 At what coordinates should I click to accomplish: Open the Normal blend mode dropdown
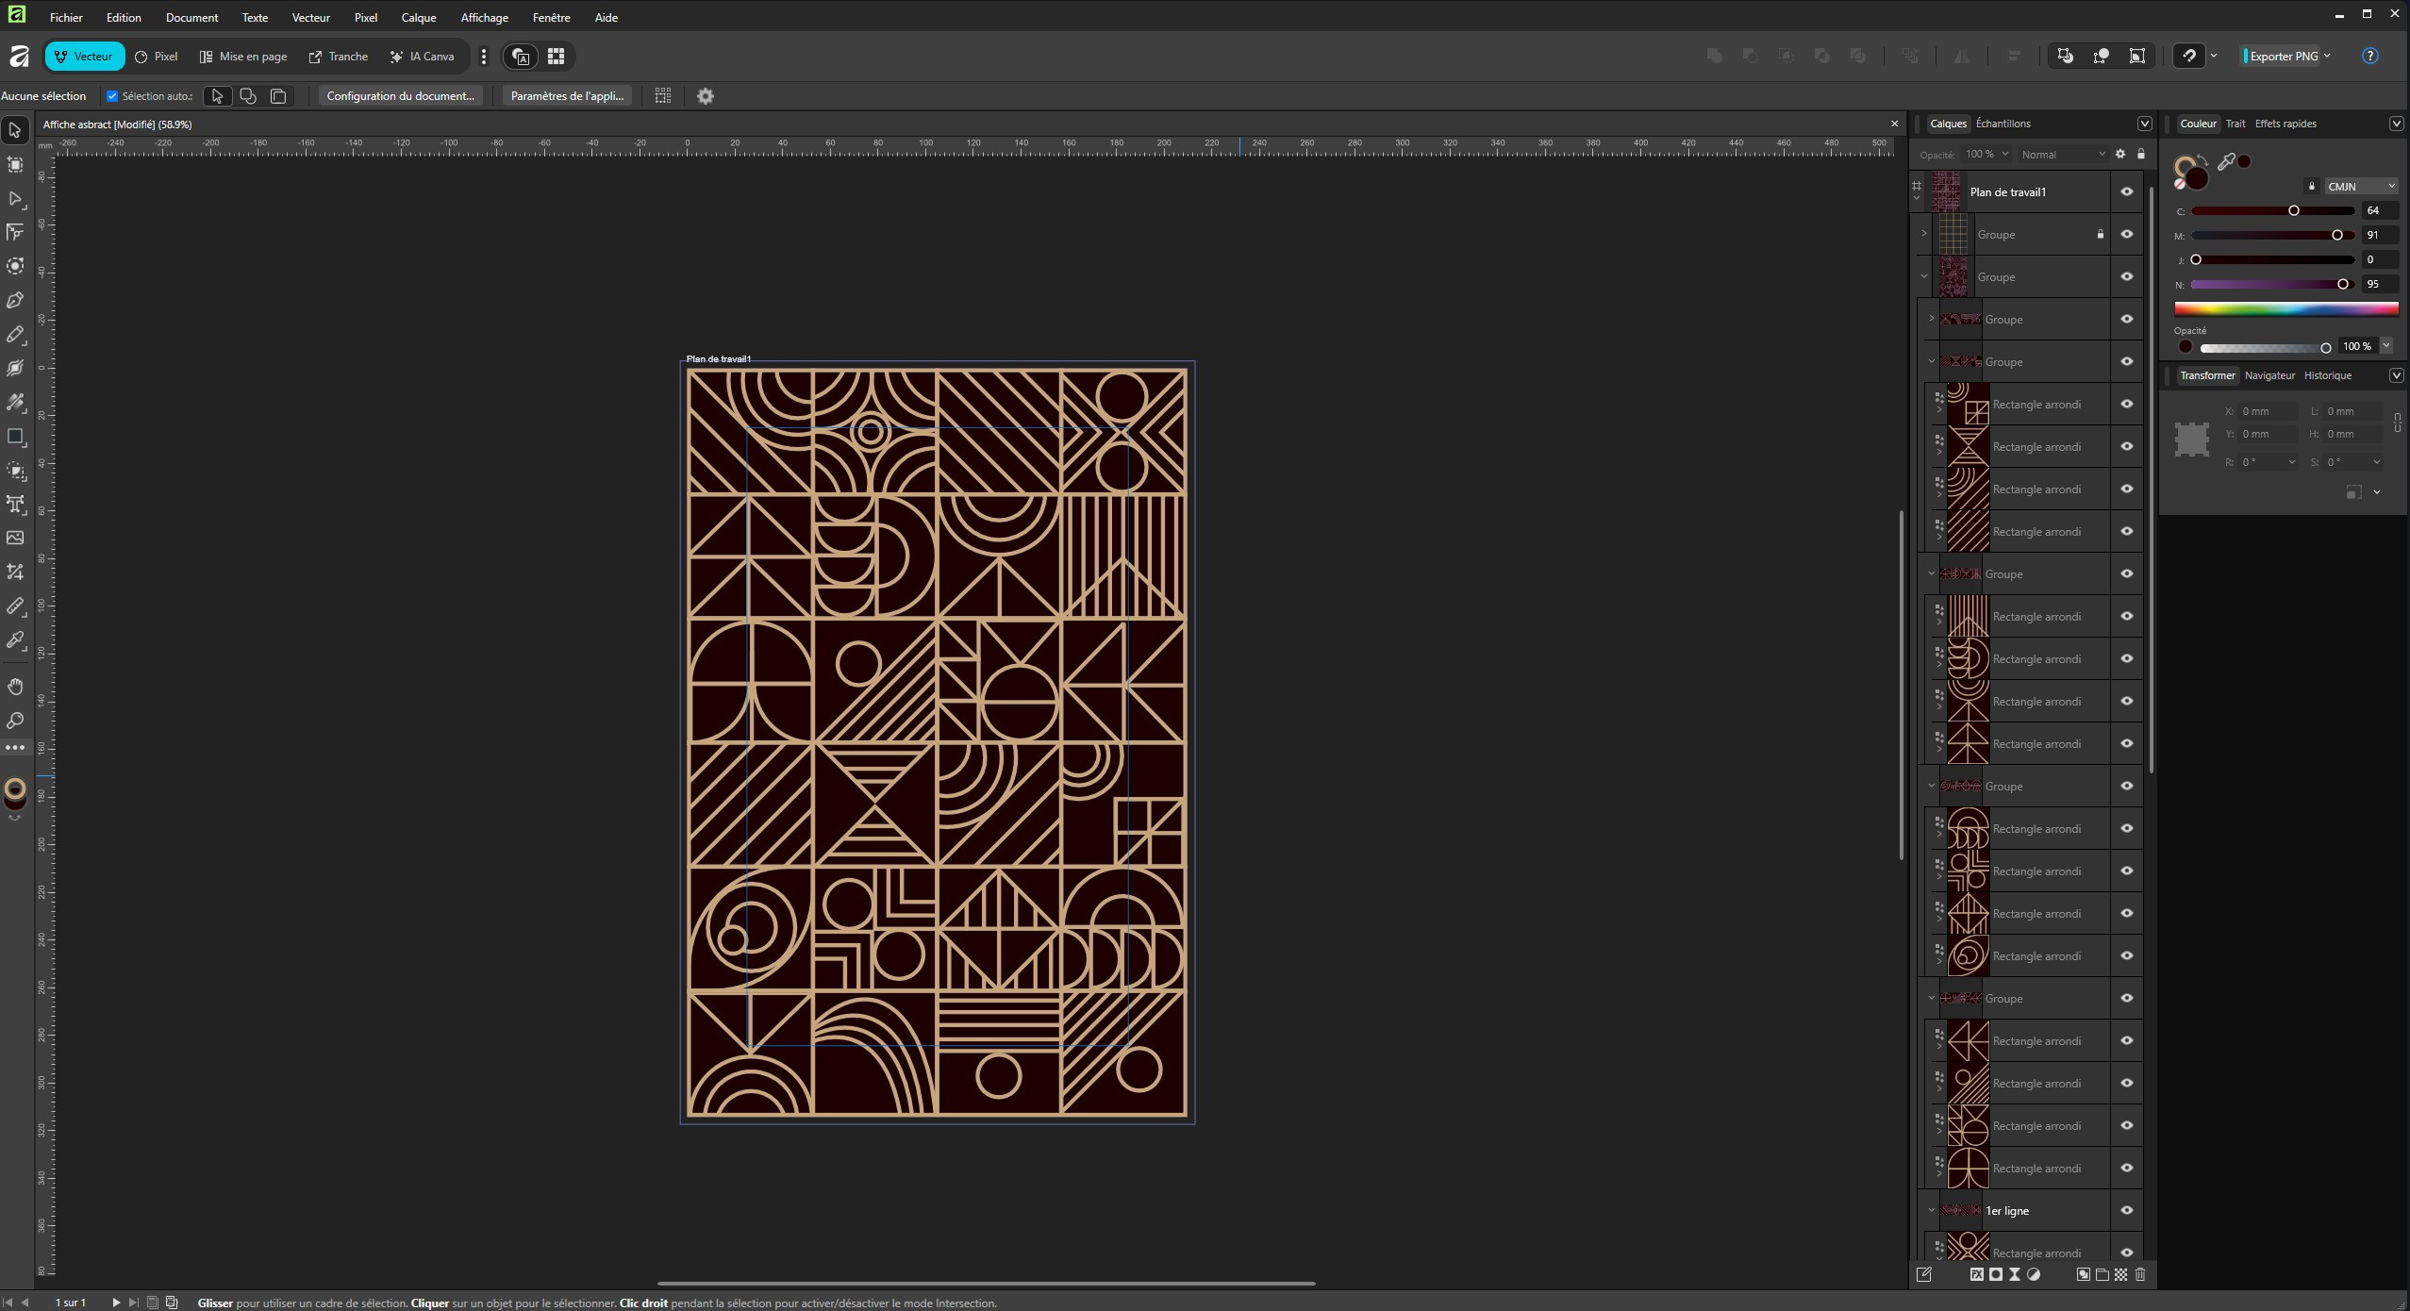2062,155
